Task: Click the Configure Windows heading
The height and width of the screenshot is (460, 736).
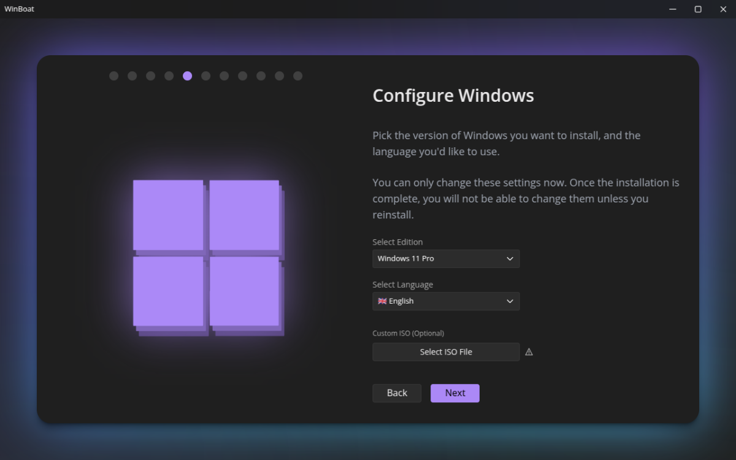Action: [x=453, y=96]
